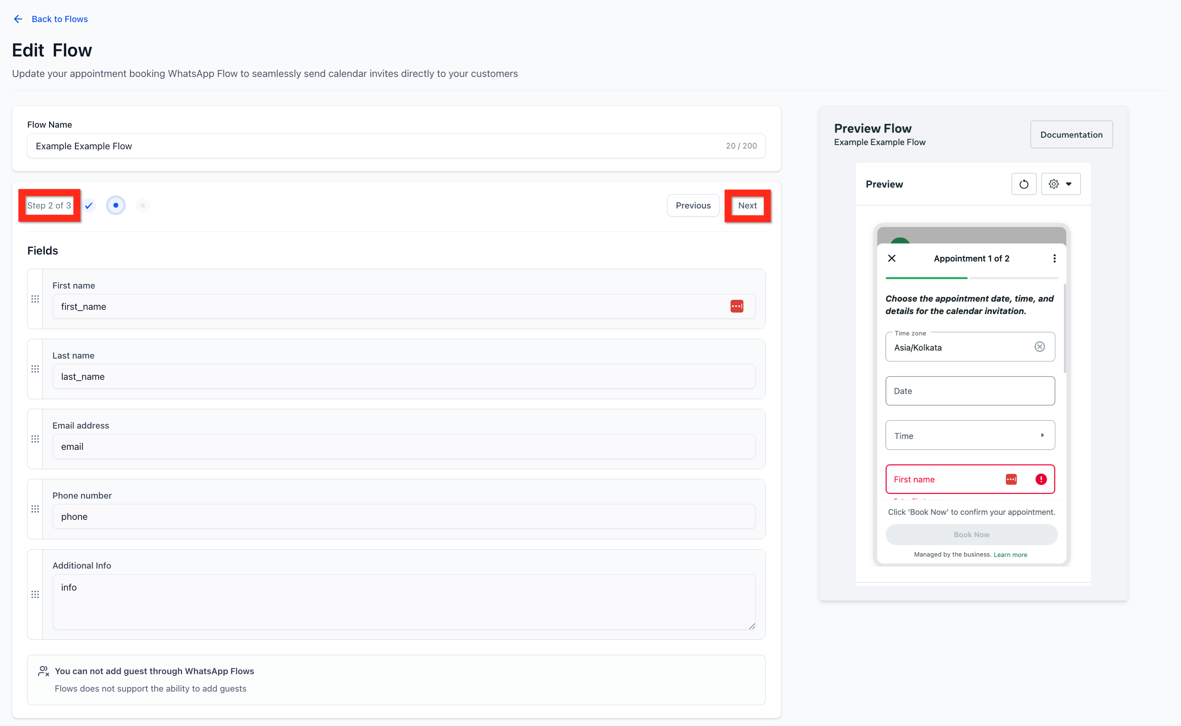Clear Time zone with circled X icon

point(1039,347)
